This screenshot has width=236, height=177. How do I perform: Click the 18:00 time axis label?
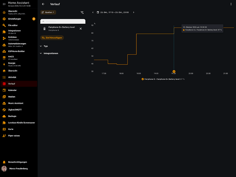(121, 74)
